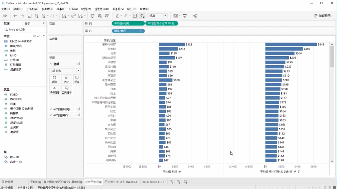
Task: Click the sort ascending icon
Action: (100, 16)
